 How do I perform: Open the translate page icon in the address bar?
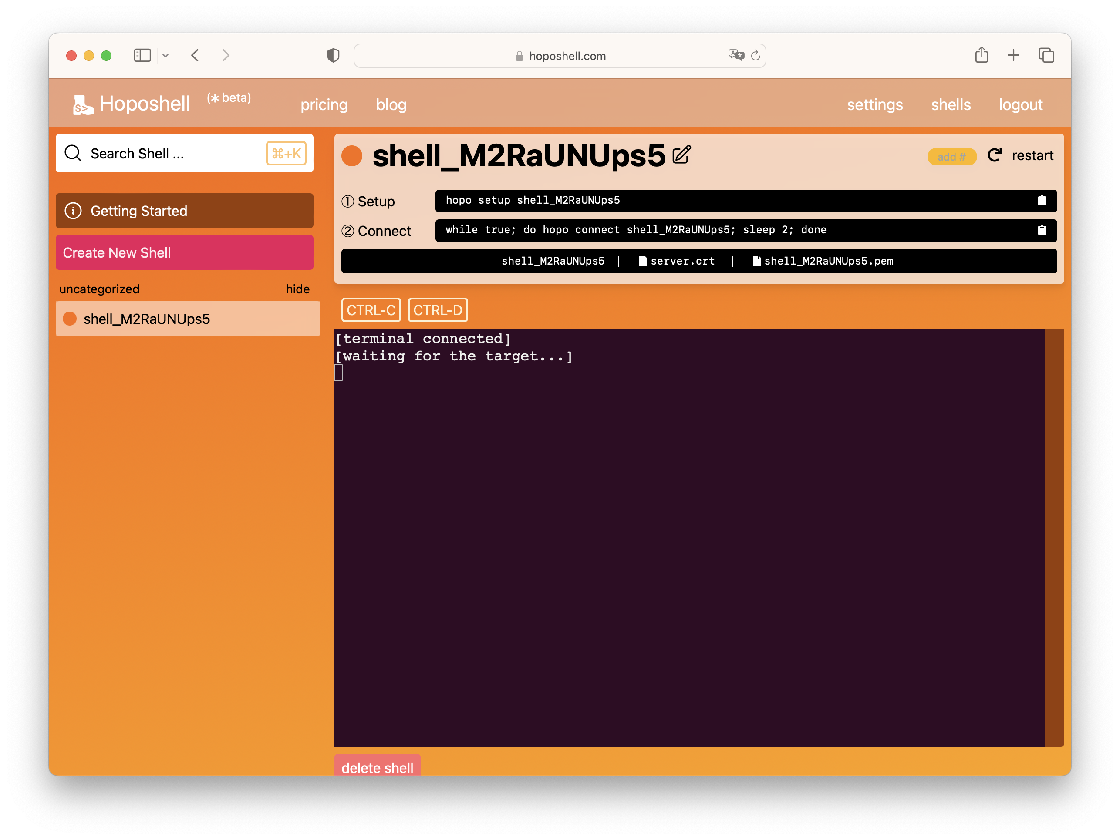(735, 55)
